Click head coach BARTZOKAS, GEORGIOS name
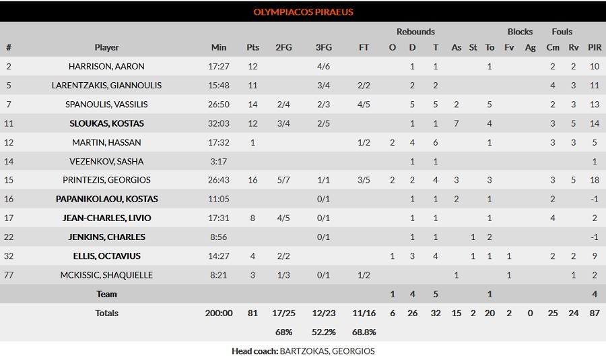 327,351
